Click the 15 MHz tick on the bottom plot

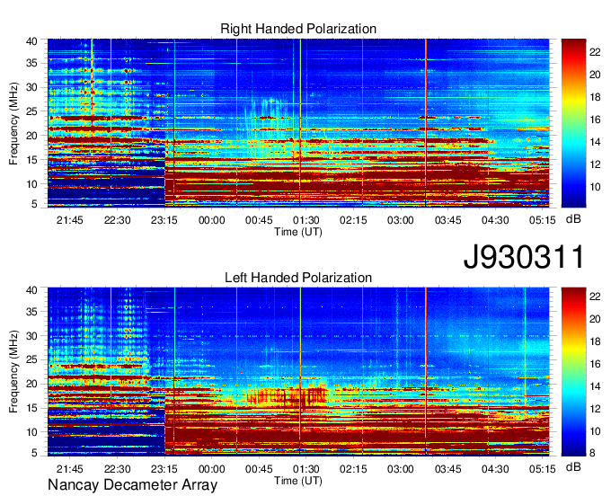(32, 408)
